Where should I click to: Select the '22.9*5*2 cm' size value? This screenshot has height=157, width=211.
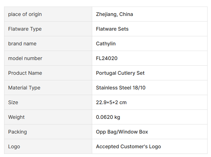point(111,103)
